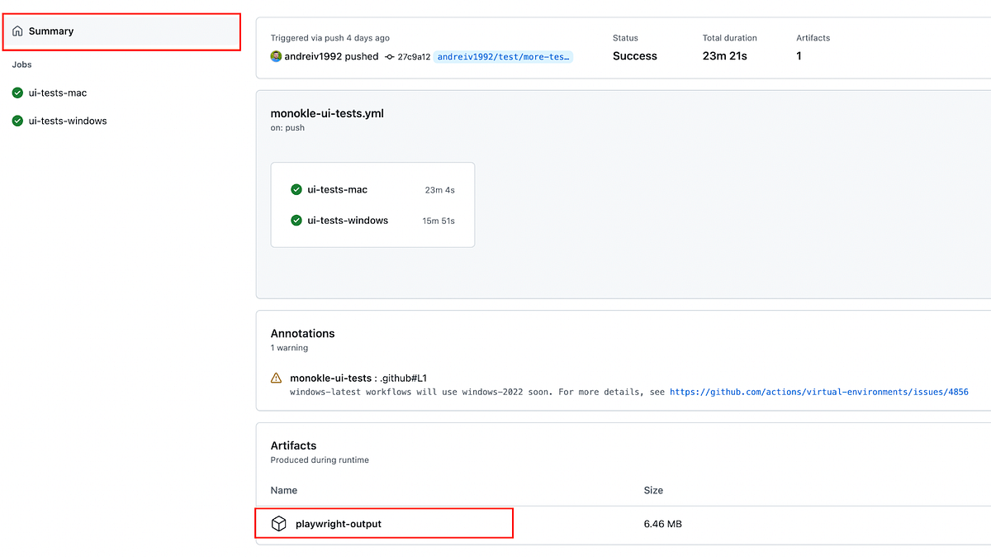Viewport: 991px width, 557px height.
Task: Click the warning triangle icon in Annotations
Action: click(276, 378)
